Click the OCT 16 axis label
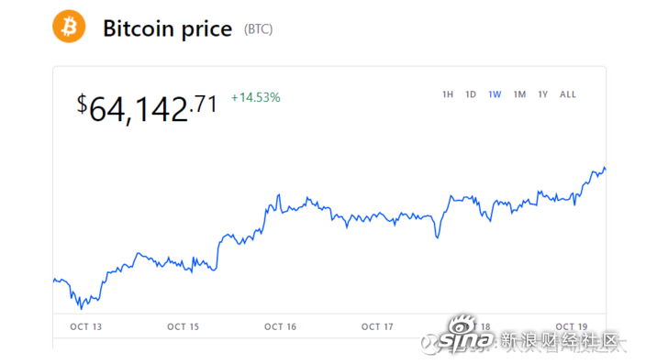Screen dimensions: 646x364 coord(280,327)
